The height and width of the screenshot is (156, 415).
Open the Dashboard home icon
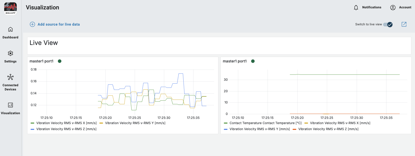coord(10,29)
